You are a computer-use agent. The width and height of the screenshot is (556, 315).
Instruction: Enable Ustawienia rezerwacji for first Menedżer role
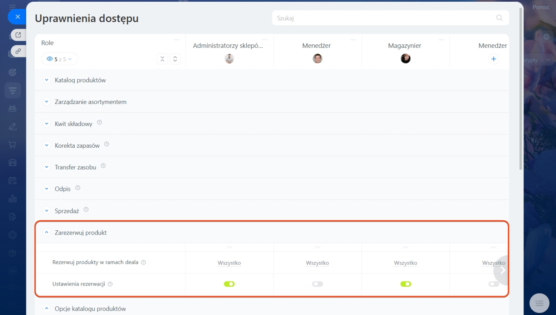[x=318, y=284]
